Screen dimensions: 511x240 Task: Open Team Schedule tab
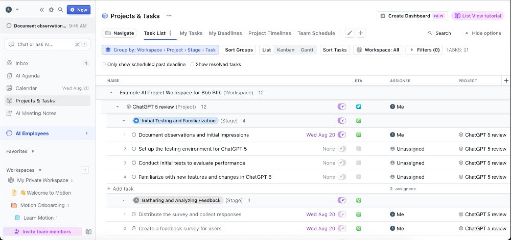point(316,33)
